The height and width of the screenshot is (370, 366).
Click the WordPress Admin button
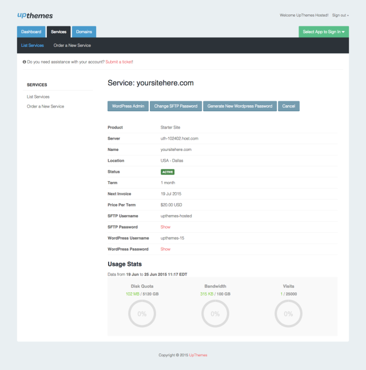point(128,106)
